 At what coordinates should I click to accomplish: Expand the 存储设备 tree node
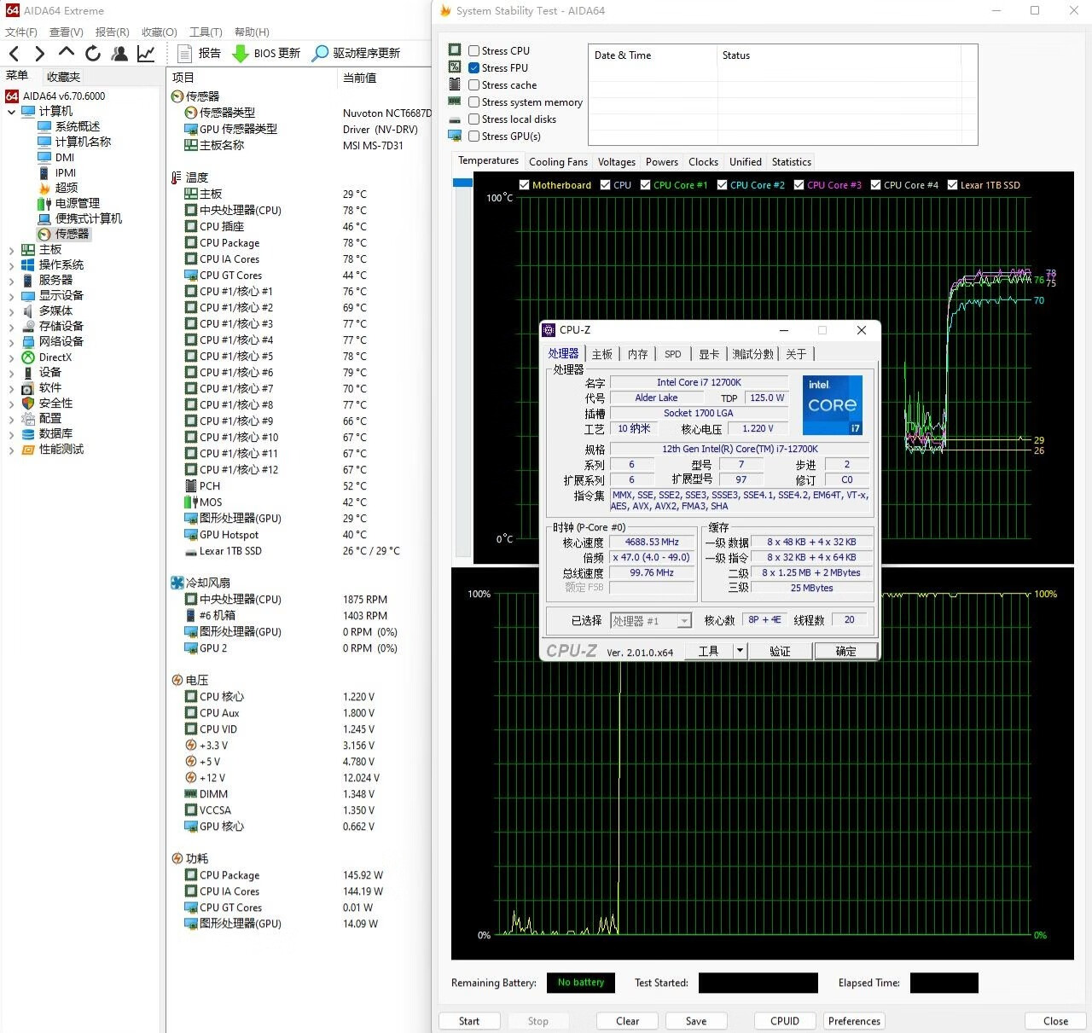[x=11, y=327]
